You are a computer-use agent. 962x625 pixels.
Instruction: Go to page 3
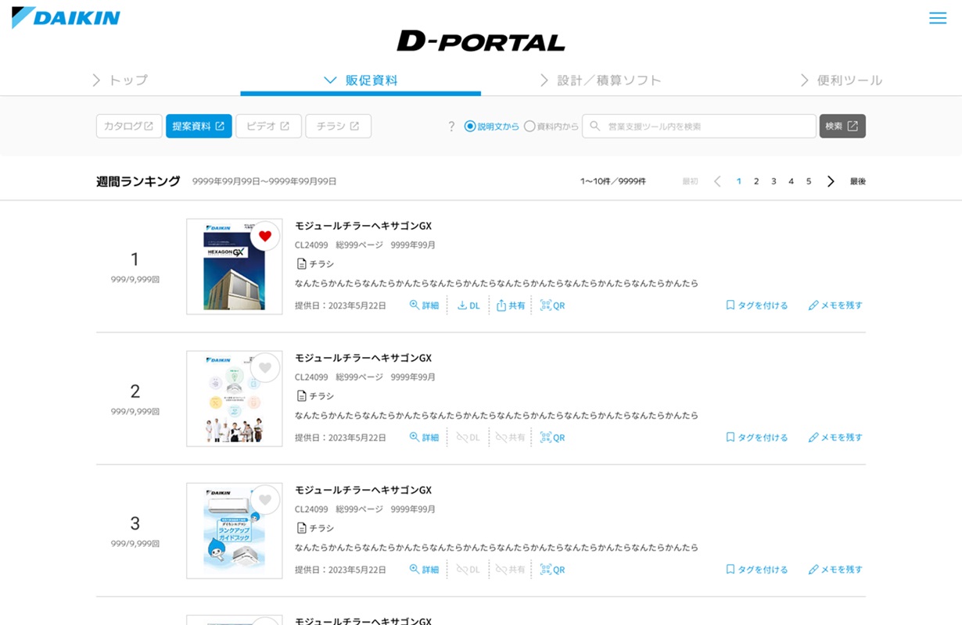pos(774,181)
